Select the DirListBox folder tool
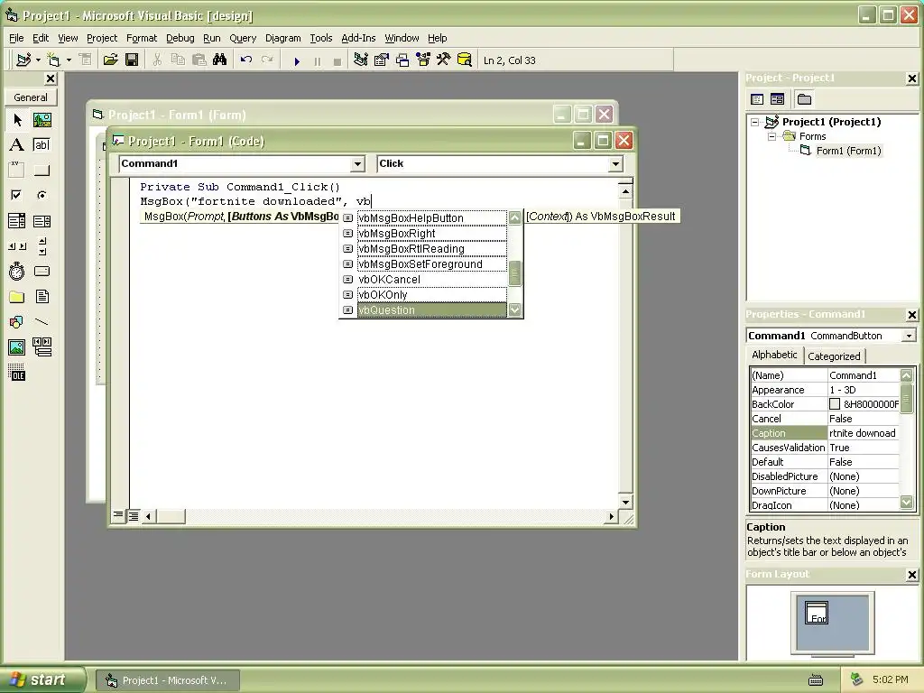 [17, 296]
